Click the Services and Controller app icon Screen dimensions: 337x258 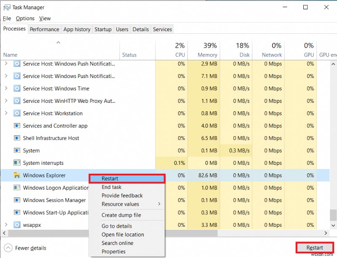pyautogui.click(x=17, y=126)
